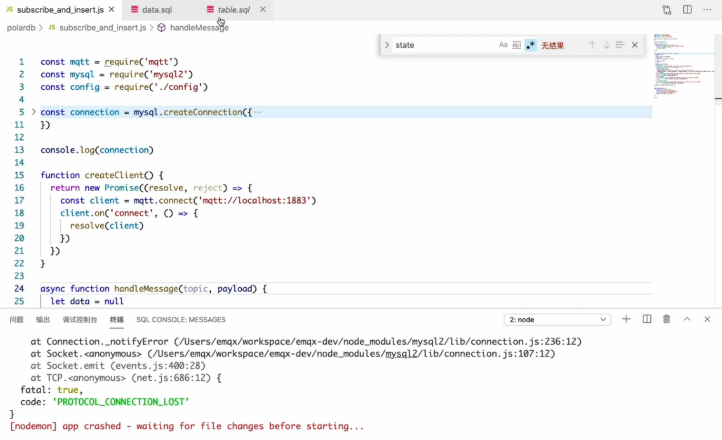Click 'console.log(connection)' line
Viewport: 722px width, 440px height.
pos(97,150)
